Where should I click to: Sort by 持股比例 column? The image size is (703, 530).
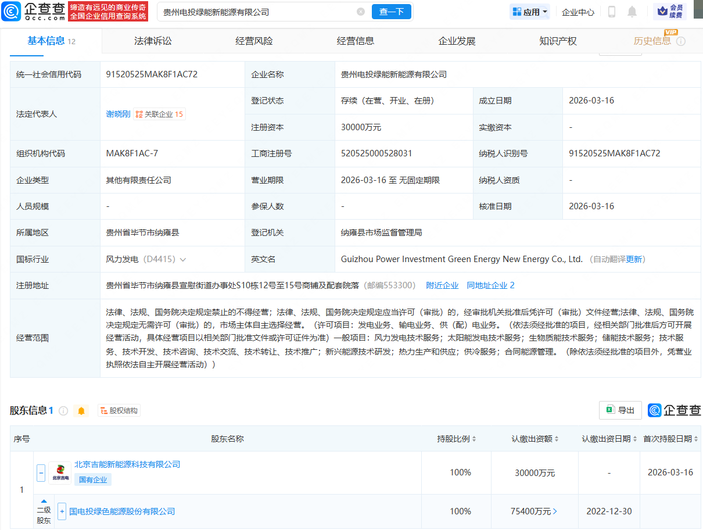457,439
